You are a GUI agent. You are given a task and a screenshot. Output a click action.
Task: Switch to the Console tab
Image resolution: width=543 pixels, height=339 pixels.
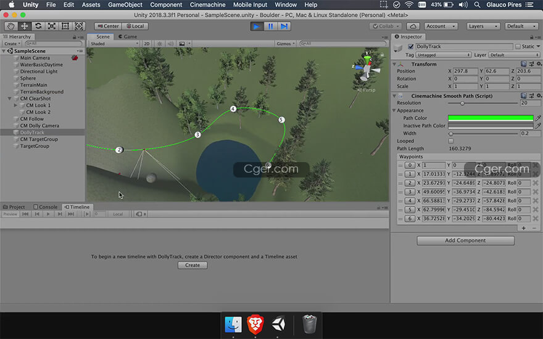click(46, 207)
